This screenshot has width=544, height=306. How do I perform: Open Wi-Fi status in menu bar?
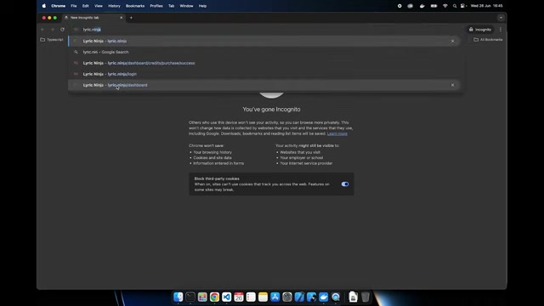pyautogui.click(x=445, y=6)
